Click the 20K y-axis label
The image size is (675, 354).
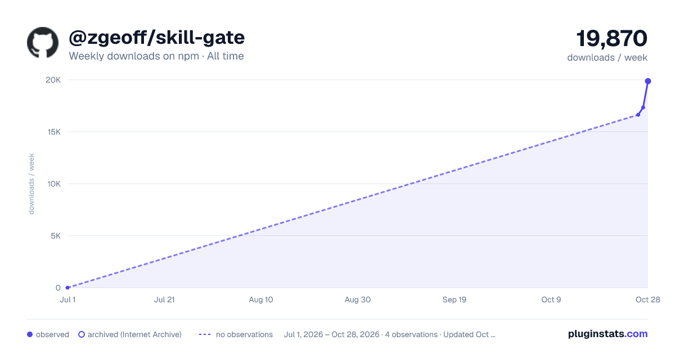tap(53, 80)
